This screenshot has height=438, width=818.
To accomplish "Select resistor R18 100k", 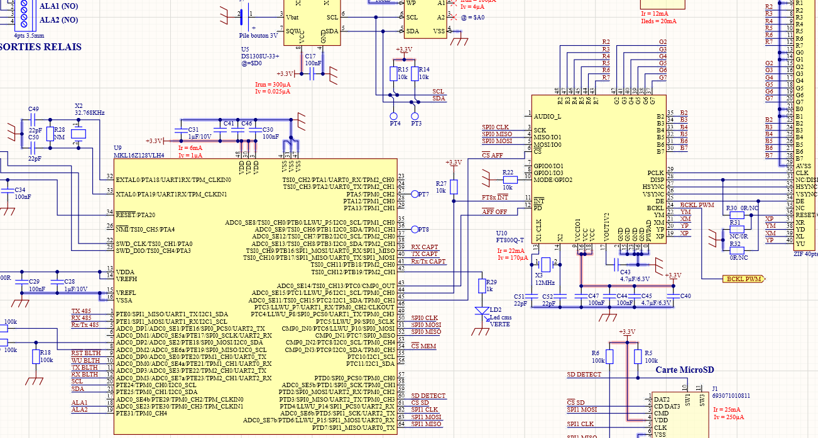I will click(x=35, y=357).
